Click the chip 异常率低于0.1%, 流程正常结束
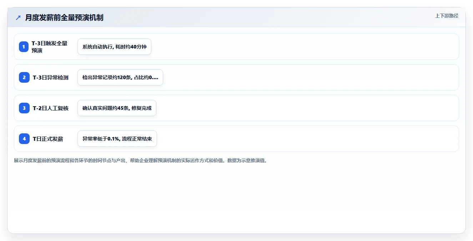The image size is (473, 241). pyautogui.click(x=117, y=139)
